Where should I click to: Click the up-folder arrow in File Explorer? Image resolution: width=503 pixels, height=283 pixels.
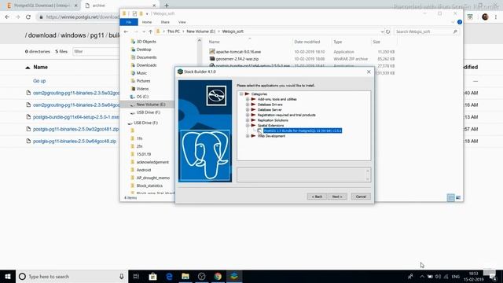150,31
